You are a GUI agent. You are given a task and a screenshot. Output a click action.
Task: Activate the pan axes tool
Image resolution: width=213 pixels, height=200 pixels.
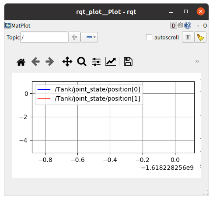click(x=67, y=62)
